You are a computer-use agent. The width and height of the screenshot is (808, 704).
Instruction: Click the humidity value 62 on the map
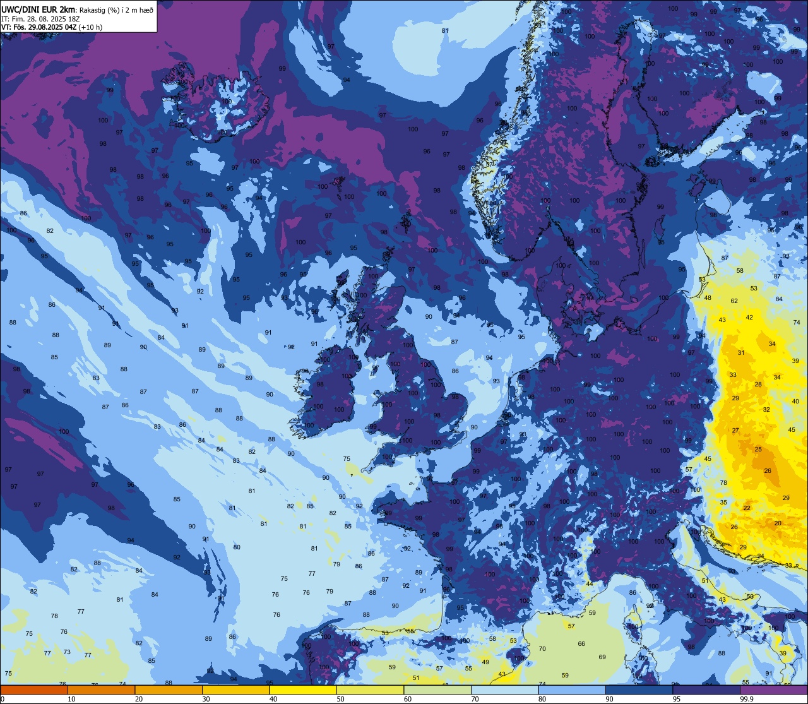coord(734,301)
